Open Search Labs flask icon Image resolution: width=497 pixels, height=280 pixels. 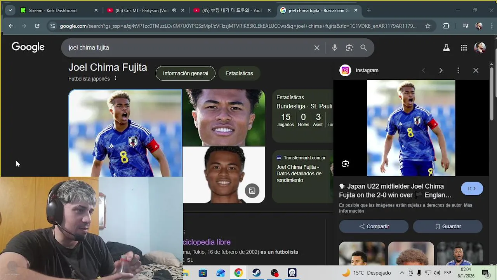[447, 47]
